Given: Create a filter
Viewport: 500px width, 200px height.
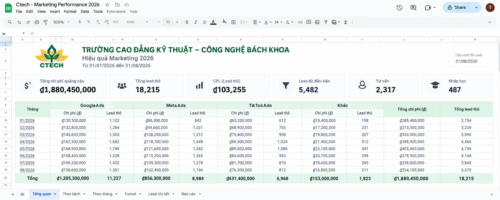Looking at the screenshot, I should (x=326, y=22).
